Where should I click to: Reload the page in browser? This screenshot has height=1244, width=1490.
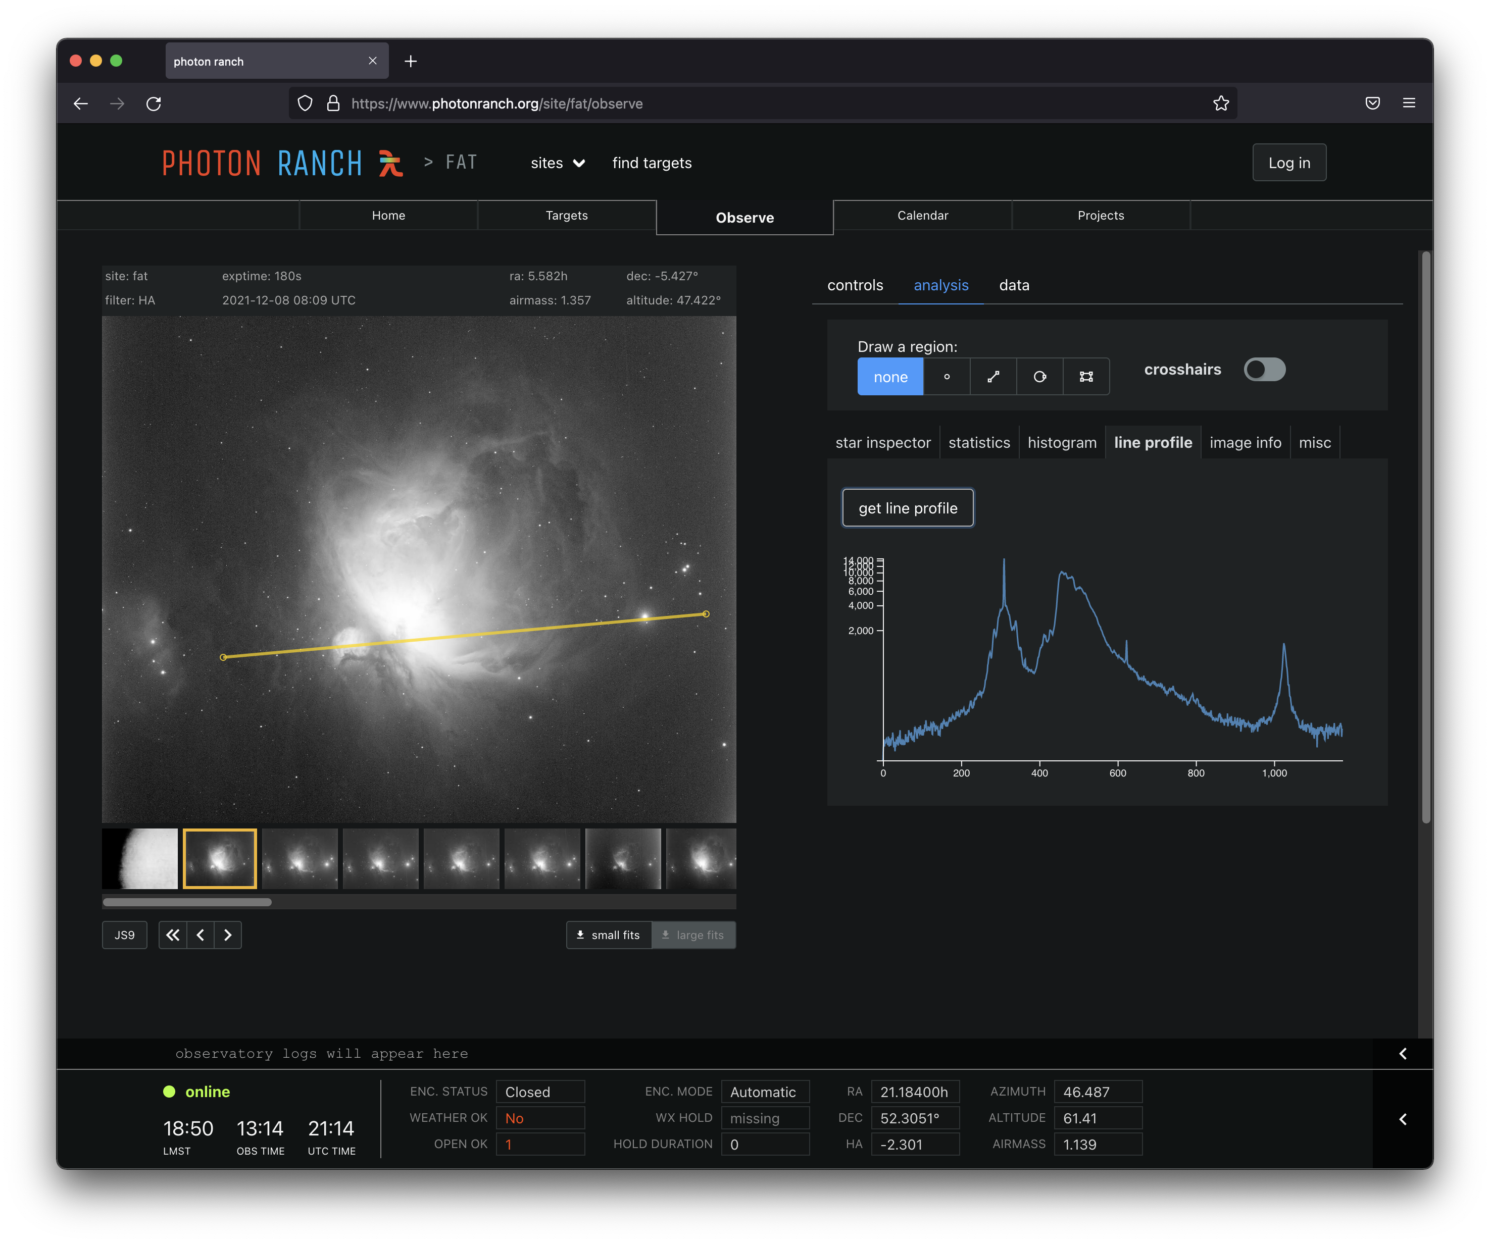pyautogui.click(x=153, y=103)
